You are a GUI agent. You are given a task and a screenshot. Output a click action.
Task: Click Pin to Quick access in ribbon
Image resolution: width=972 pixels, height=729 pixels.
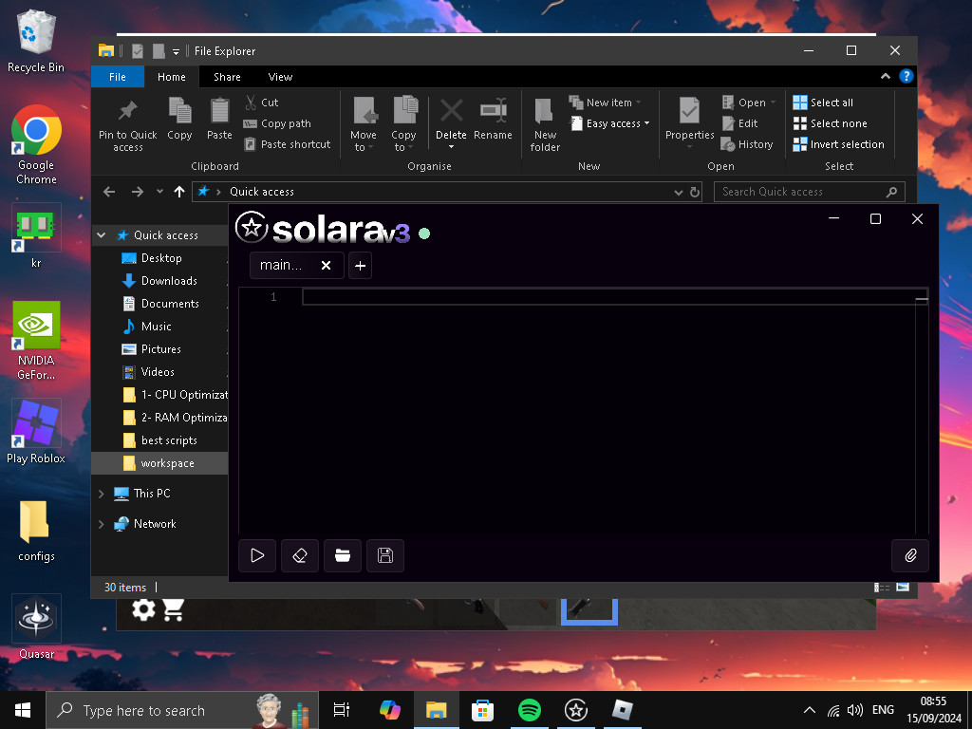[x=128, y=126]
